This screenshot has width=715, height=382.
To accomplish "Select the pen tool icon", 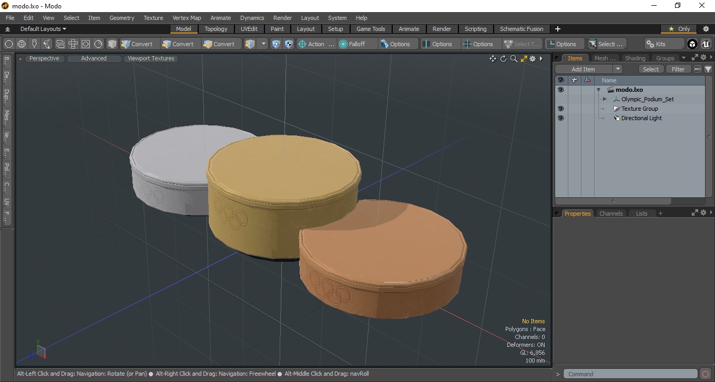I will (34, 44).
